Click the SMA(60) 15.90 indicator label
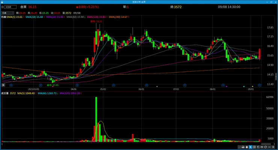 coord(76,17)
